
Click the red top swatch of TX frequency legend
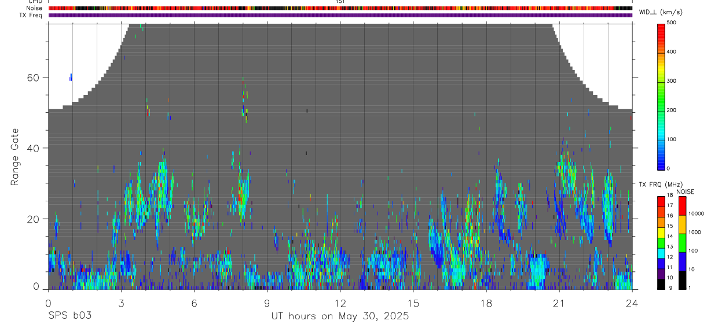(x=661, y=201)
